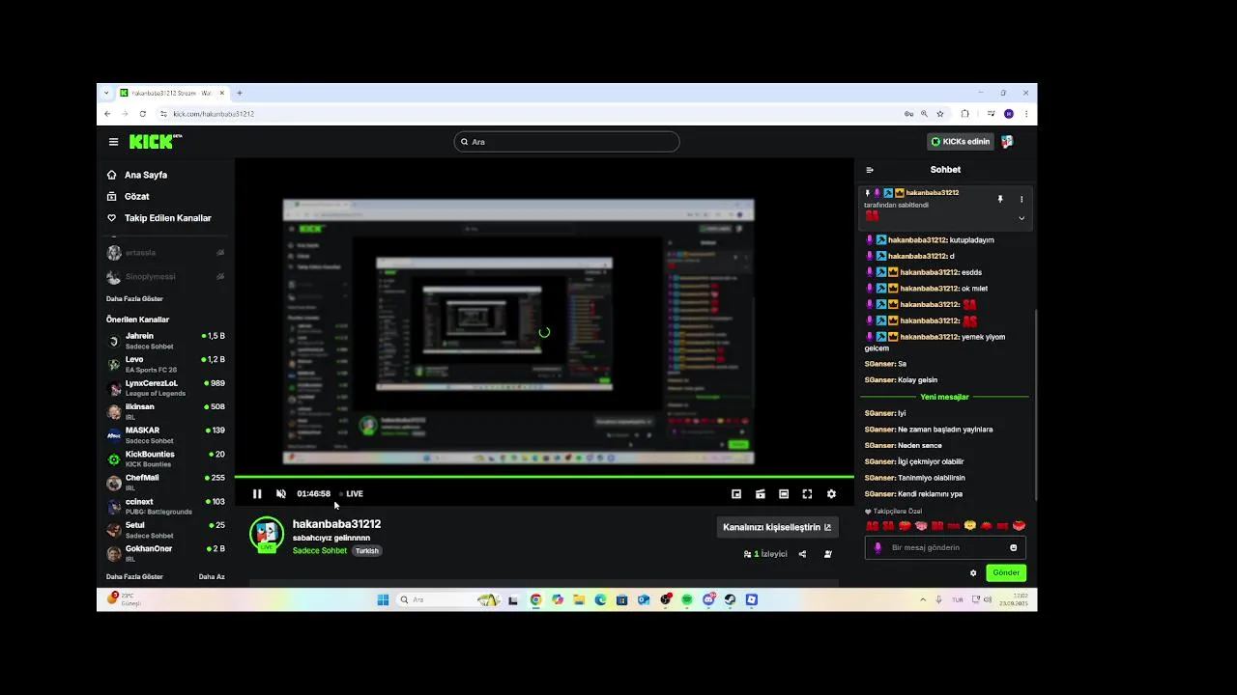Viewport: 1237px width, 695px height.
Task: Click the first emote in the Takipçilere Özel row
Action: click(872, 526)
